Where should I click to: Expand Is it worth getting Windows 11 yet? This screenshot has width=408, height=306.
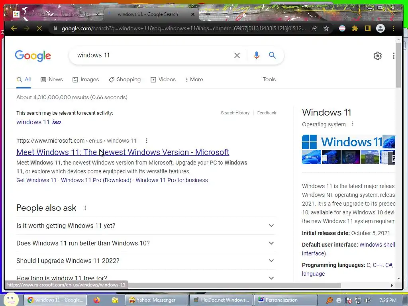pyautogui.click(x=146, y=226)
